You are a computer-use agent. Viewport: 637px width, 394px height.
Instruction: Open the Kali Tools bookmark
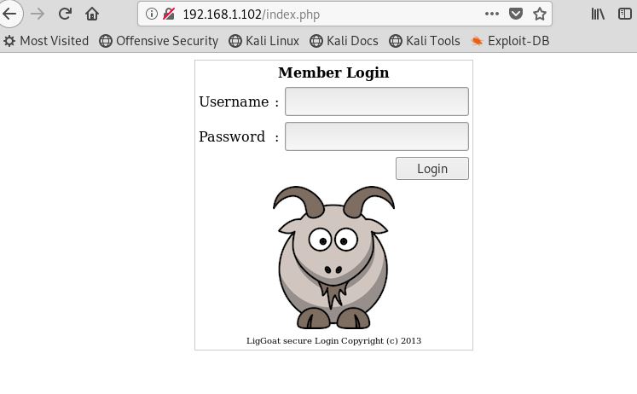point(425,41)
